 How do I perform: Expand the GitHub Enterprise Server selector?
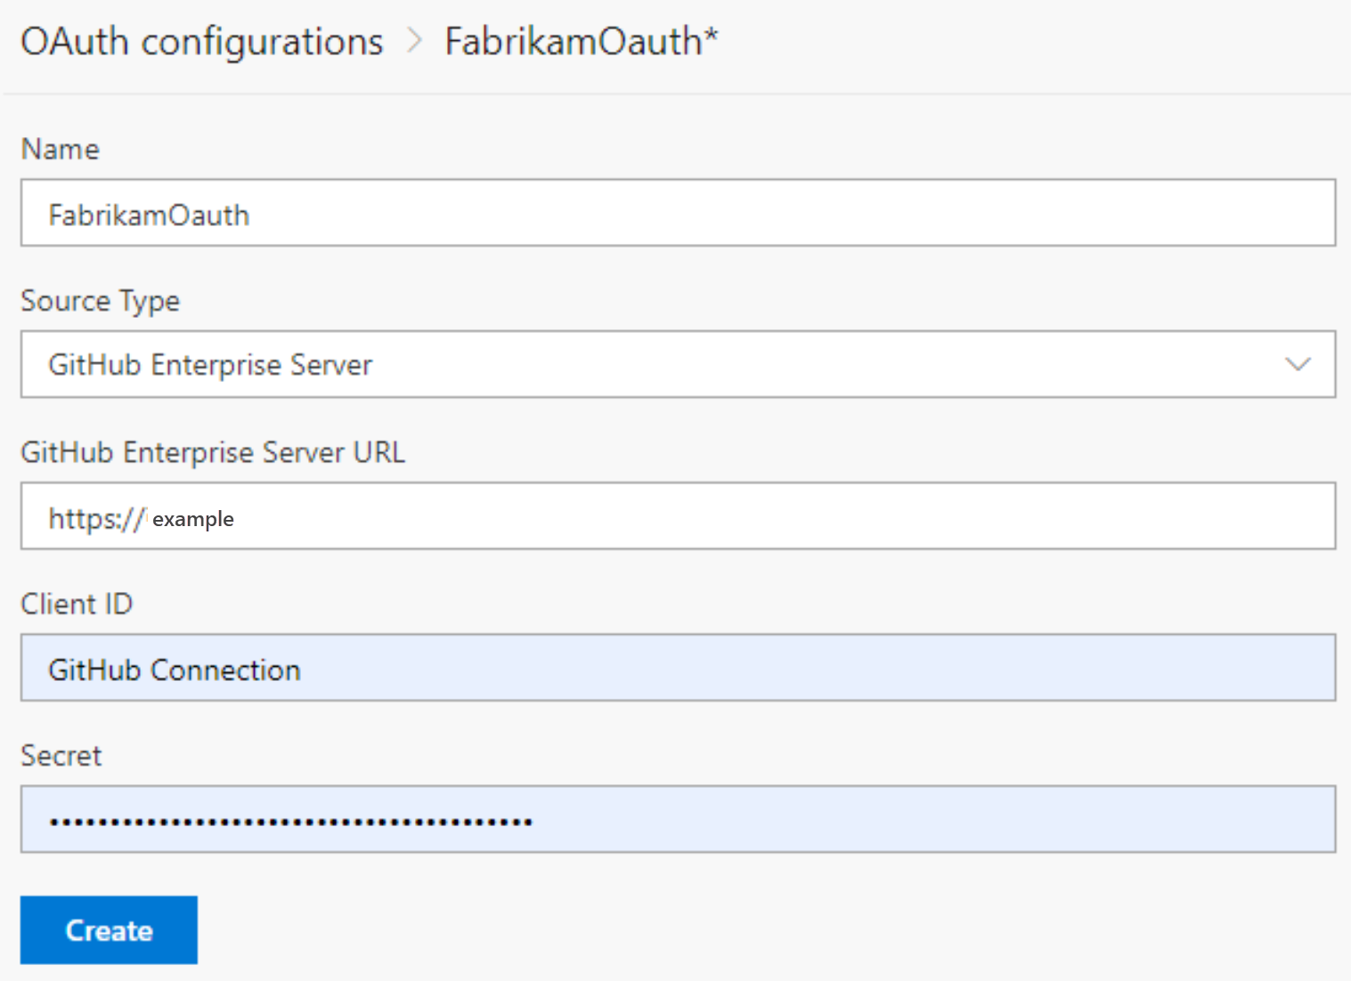coord(677,364)
